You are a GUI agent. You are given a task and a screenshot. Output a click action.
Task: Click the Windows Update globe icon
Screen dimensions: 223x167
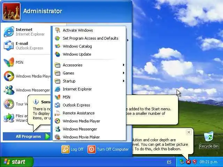pyautogui.click(x=57, y=54)
